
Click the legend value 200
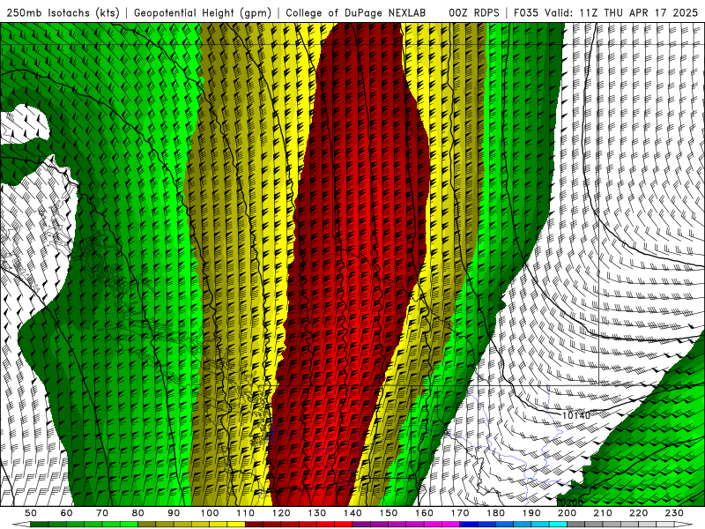tap(567, 513)
